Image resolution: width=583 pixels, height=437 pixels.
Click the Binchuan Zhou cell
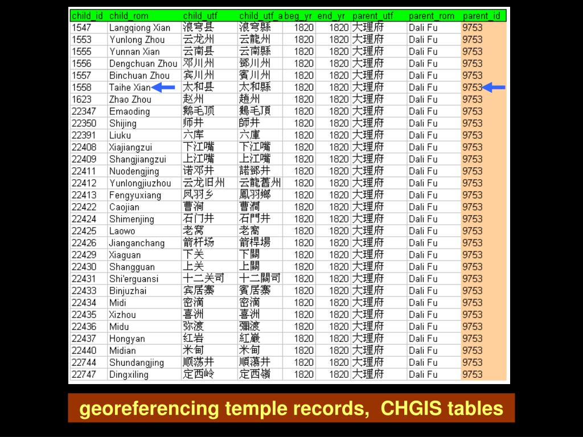tap(144, 76)
